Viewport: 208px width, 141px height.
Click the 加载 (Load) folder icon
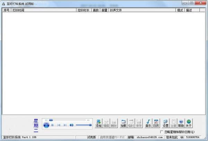(123, 123)
